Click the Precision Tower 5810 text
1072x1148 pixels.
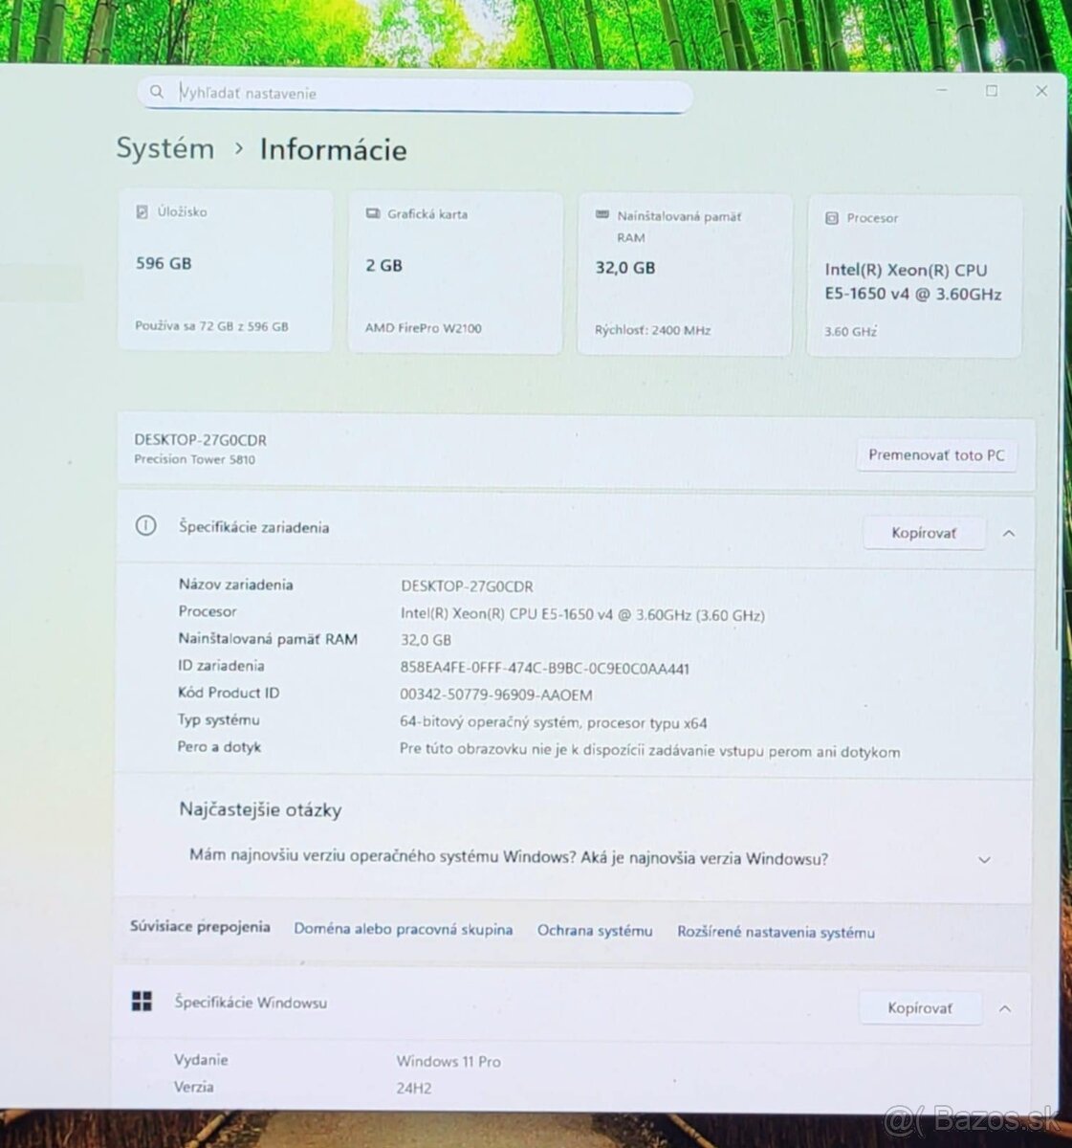pos(194,459)
